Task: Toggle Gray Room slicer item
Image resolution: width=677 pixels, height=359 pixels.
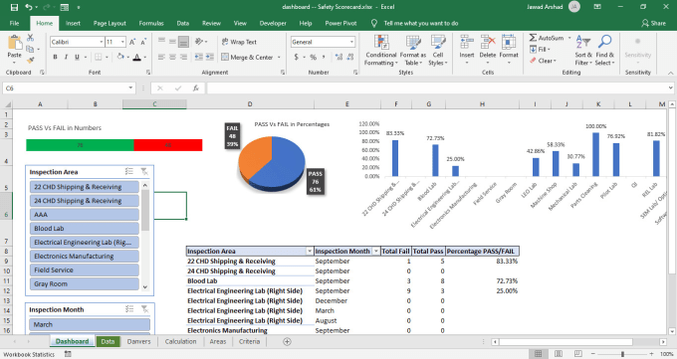Action: tap(85, 284)
